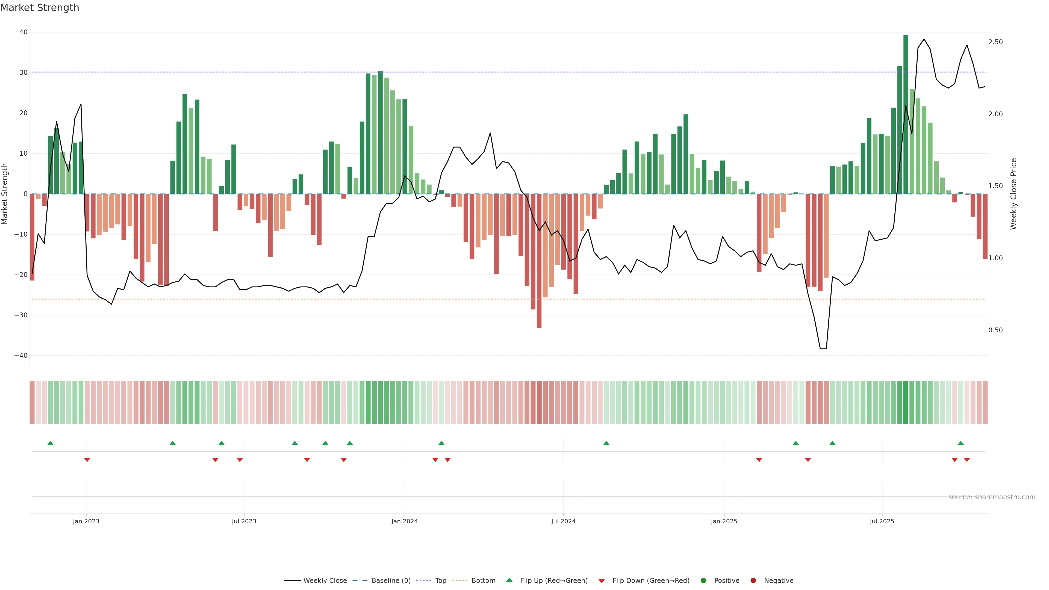Click the Weekly Close Price axis title
The width and height of the screenshot is (1049, 590).
1013,194
